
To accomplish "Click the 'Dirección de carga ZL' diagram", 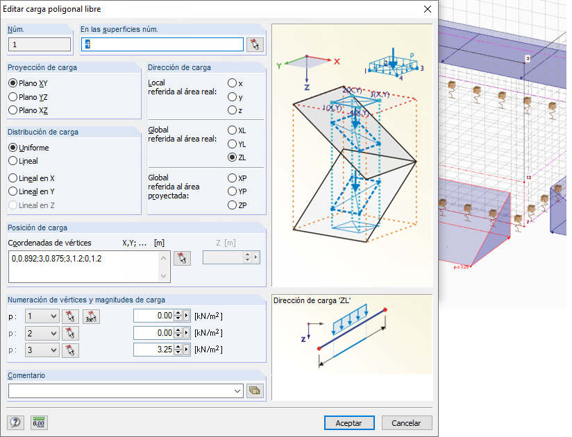I will (352, 334).
